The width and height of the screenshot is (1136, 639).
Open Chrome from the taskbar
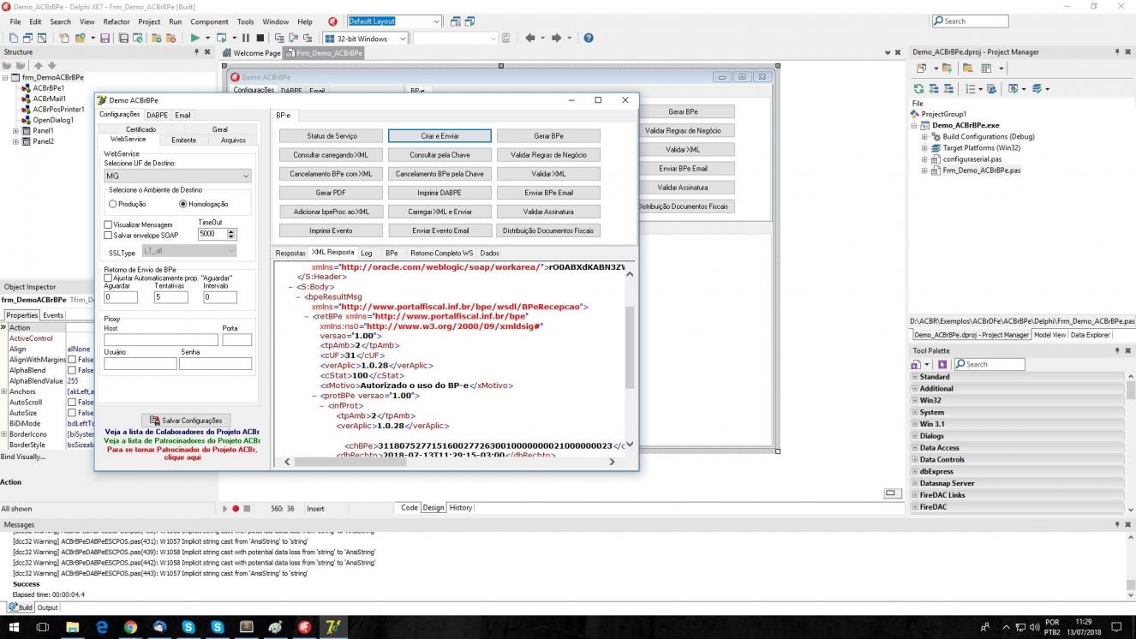click(130, 627)
